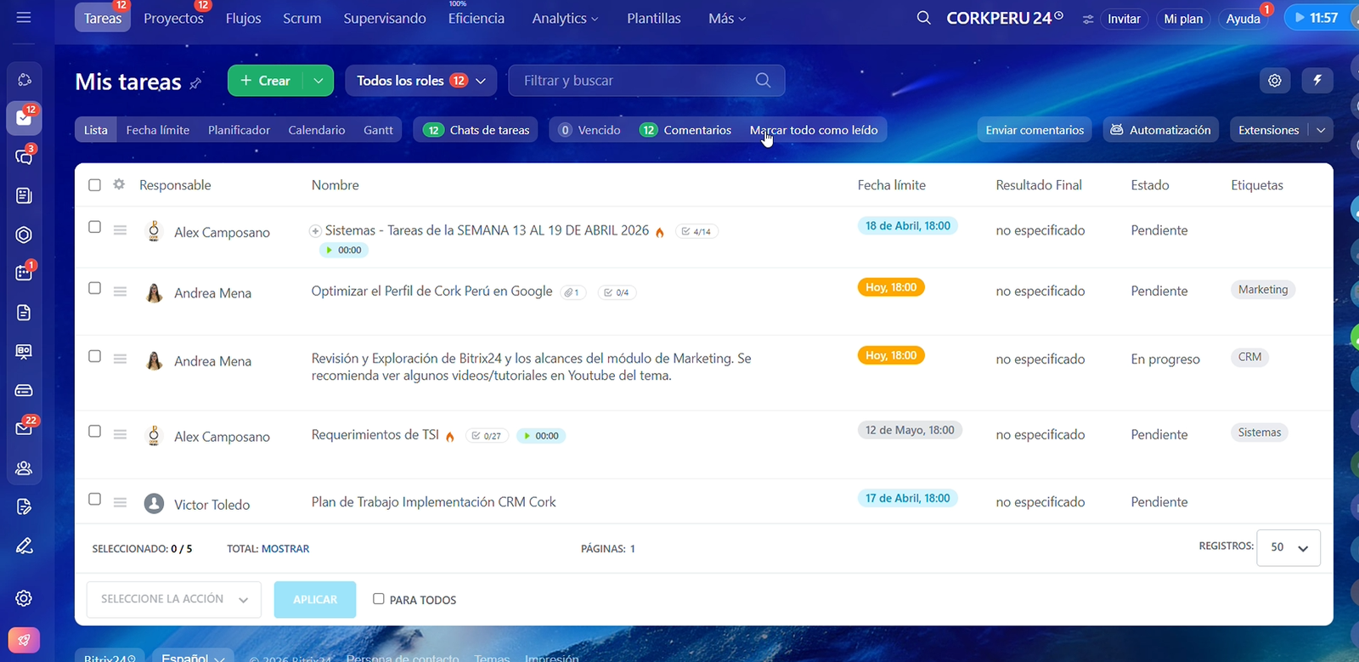Open the hamburger main menu
1359x662 pixels.
(24, 17)
